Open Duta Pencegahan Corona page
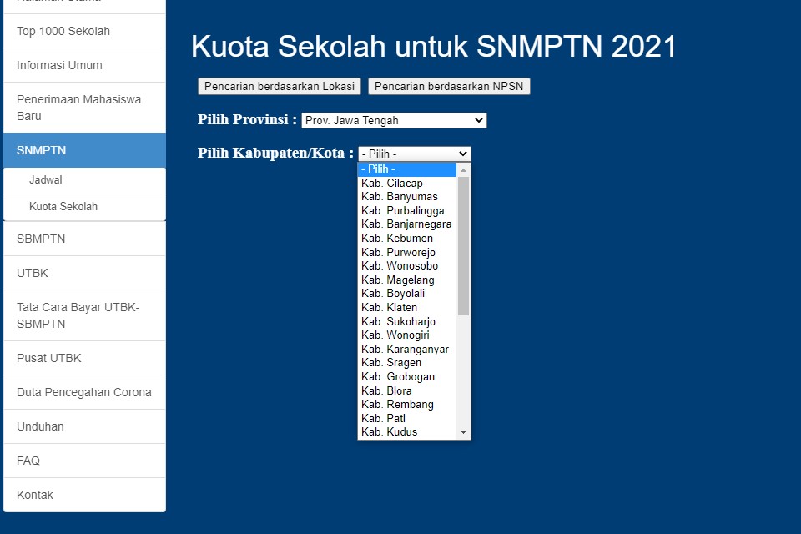The height and width of the screenshot is (534, 801). pos(84,392)
